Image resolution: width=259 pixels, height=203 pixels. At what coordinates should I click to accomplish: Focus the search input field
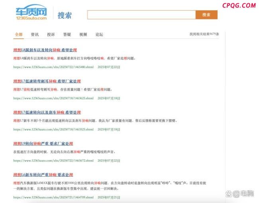(141, 15)
